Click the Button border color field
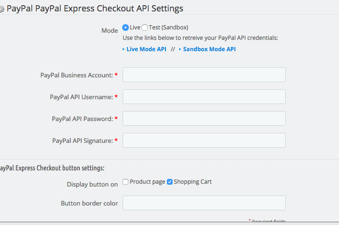The image size is (339, 225). point(204,203)
